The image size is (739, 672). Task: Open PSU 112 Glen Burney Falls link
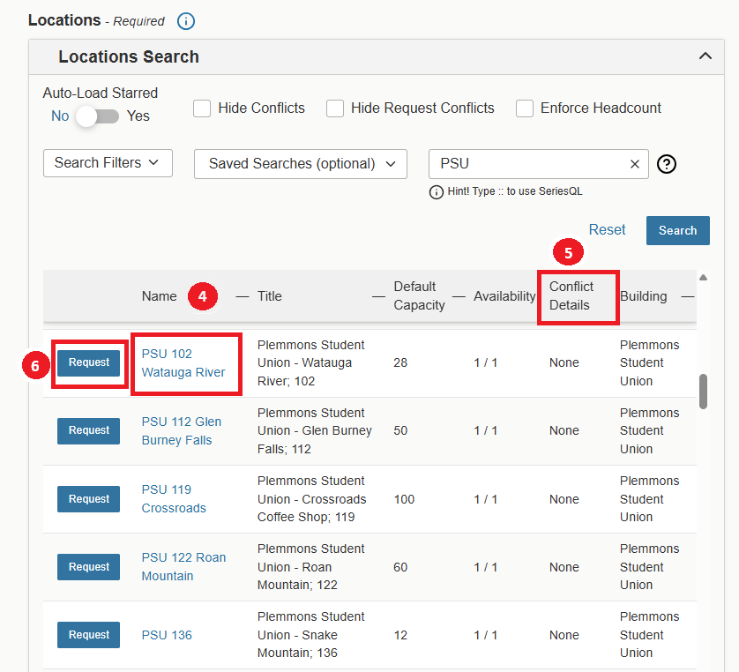(x=182, y=430)
